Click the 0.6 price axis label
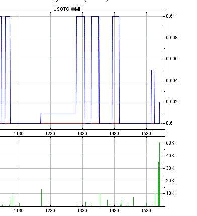 [x=169, y=123]
